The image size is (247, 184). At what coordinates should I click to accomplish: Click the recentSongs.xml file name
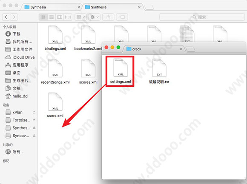(55, 82)
